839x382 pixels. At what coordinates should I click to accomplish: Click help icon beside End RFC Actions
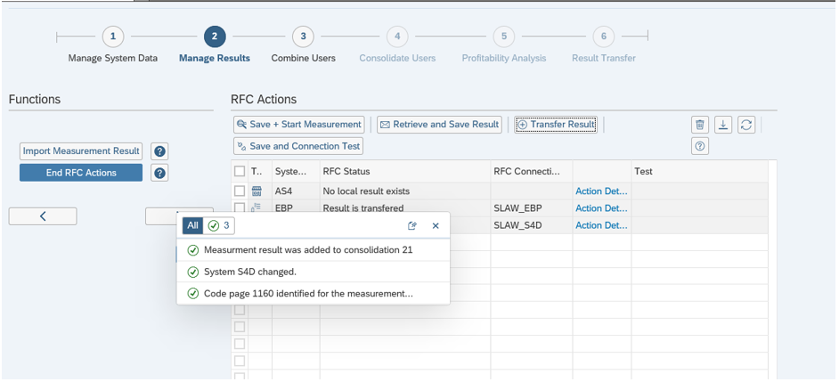point(159,173)
